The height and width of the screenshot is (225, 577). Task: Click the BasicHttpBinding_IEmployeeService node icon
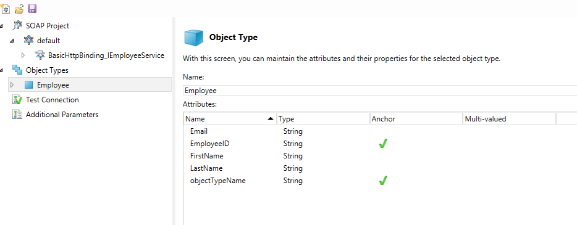[x=40, y=55]
